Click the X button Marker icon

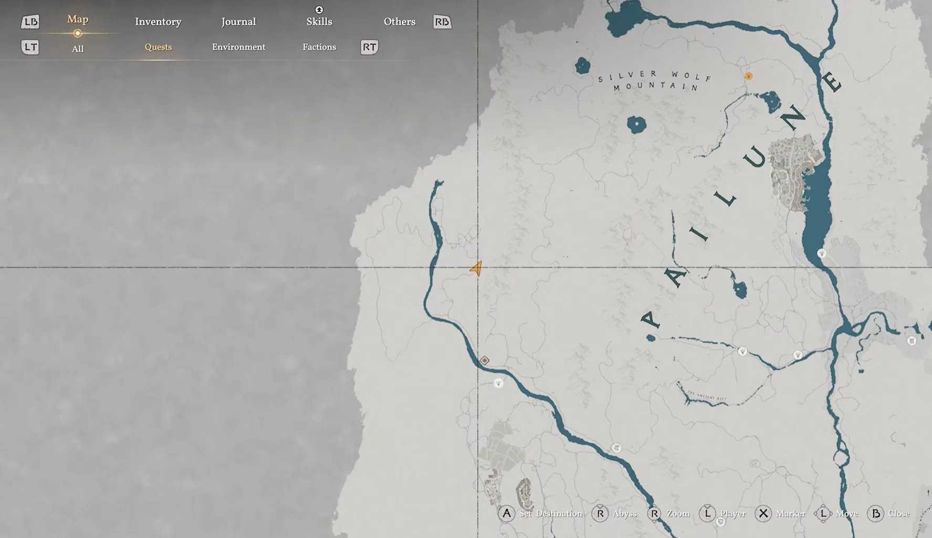coord(763,513)
